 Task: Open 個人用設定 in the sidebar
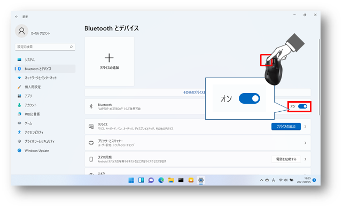45,87
